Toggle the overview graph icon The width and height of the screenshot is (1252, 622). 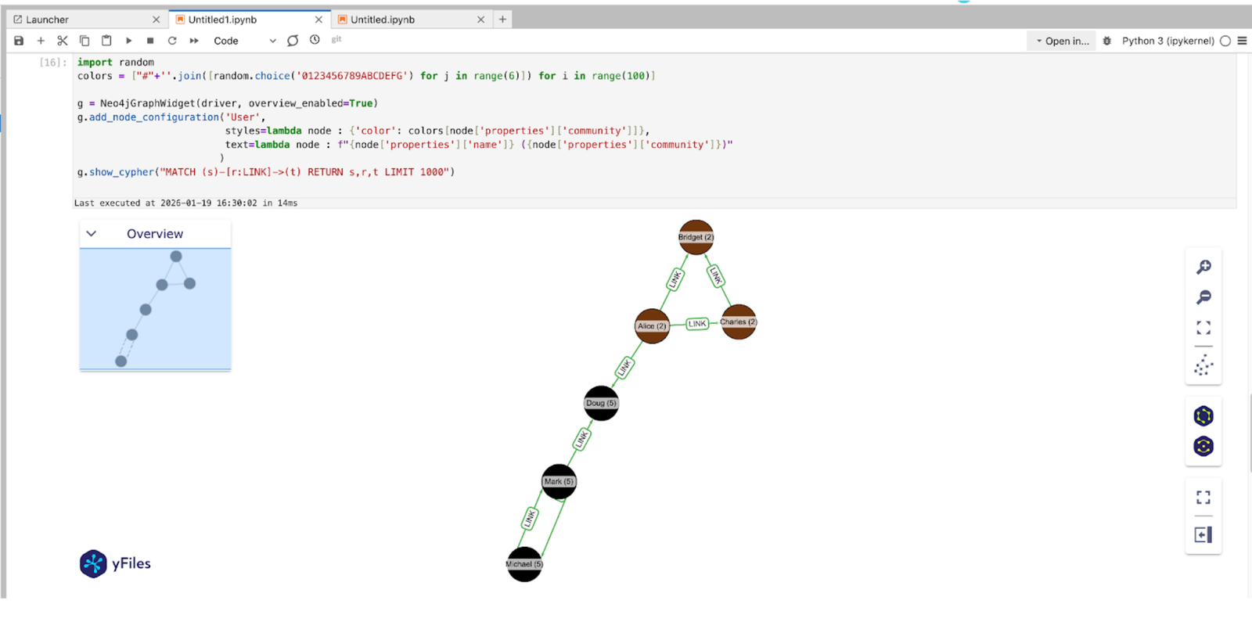[x=1203, y=365]
